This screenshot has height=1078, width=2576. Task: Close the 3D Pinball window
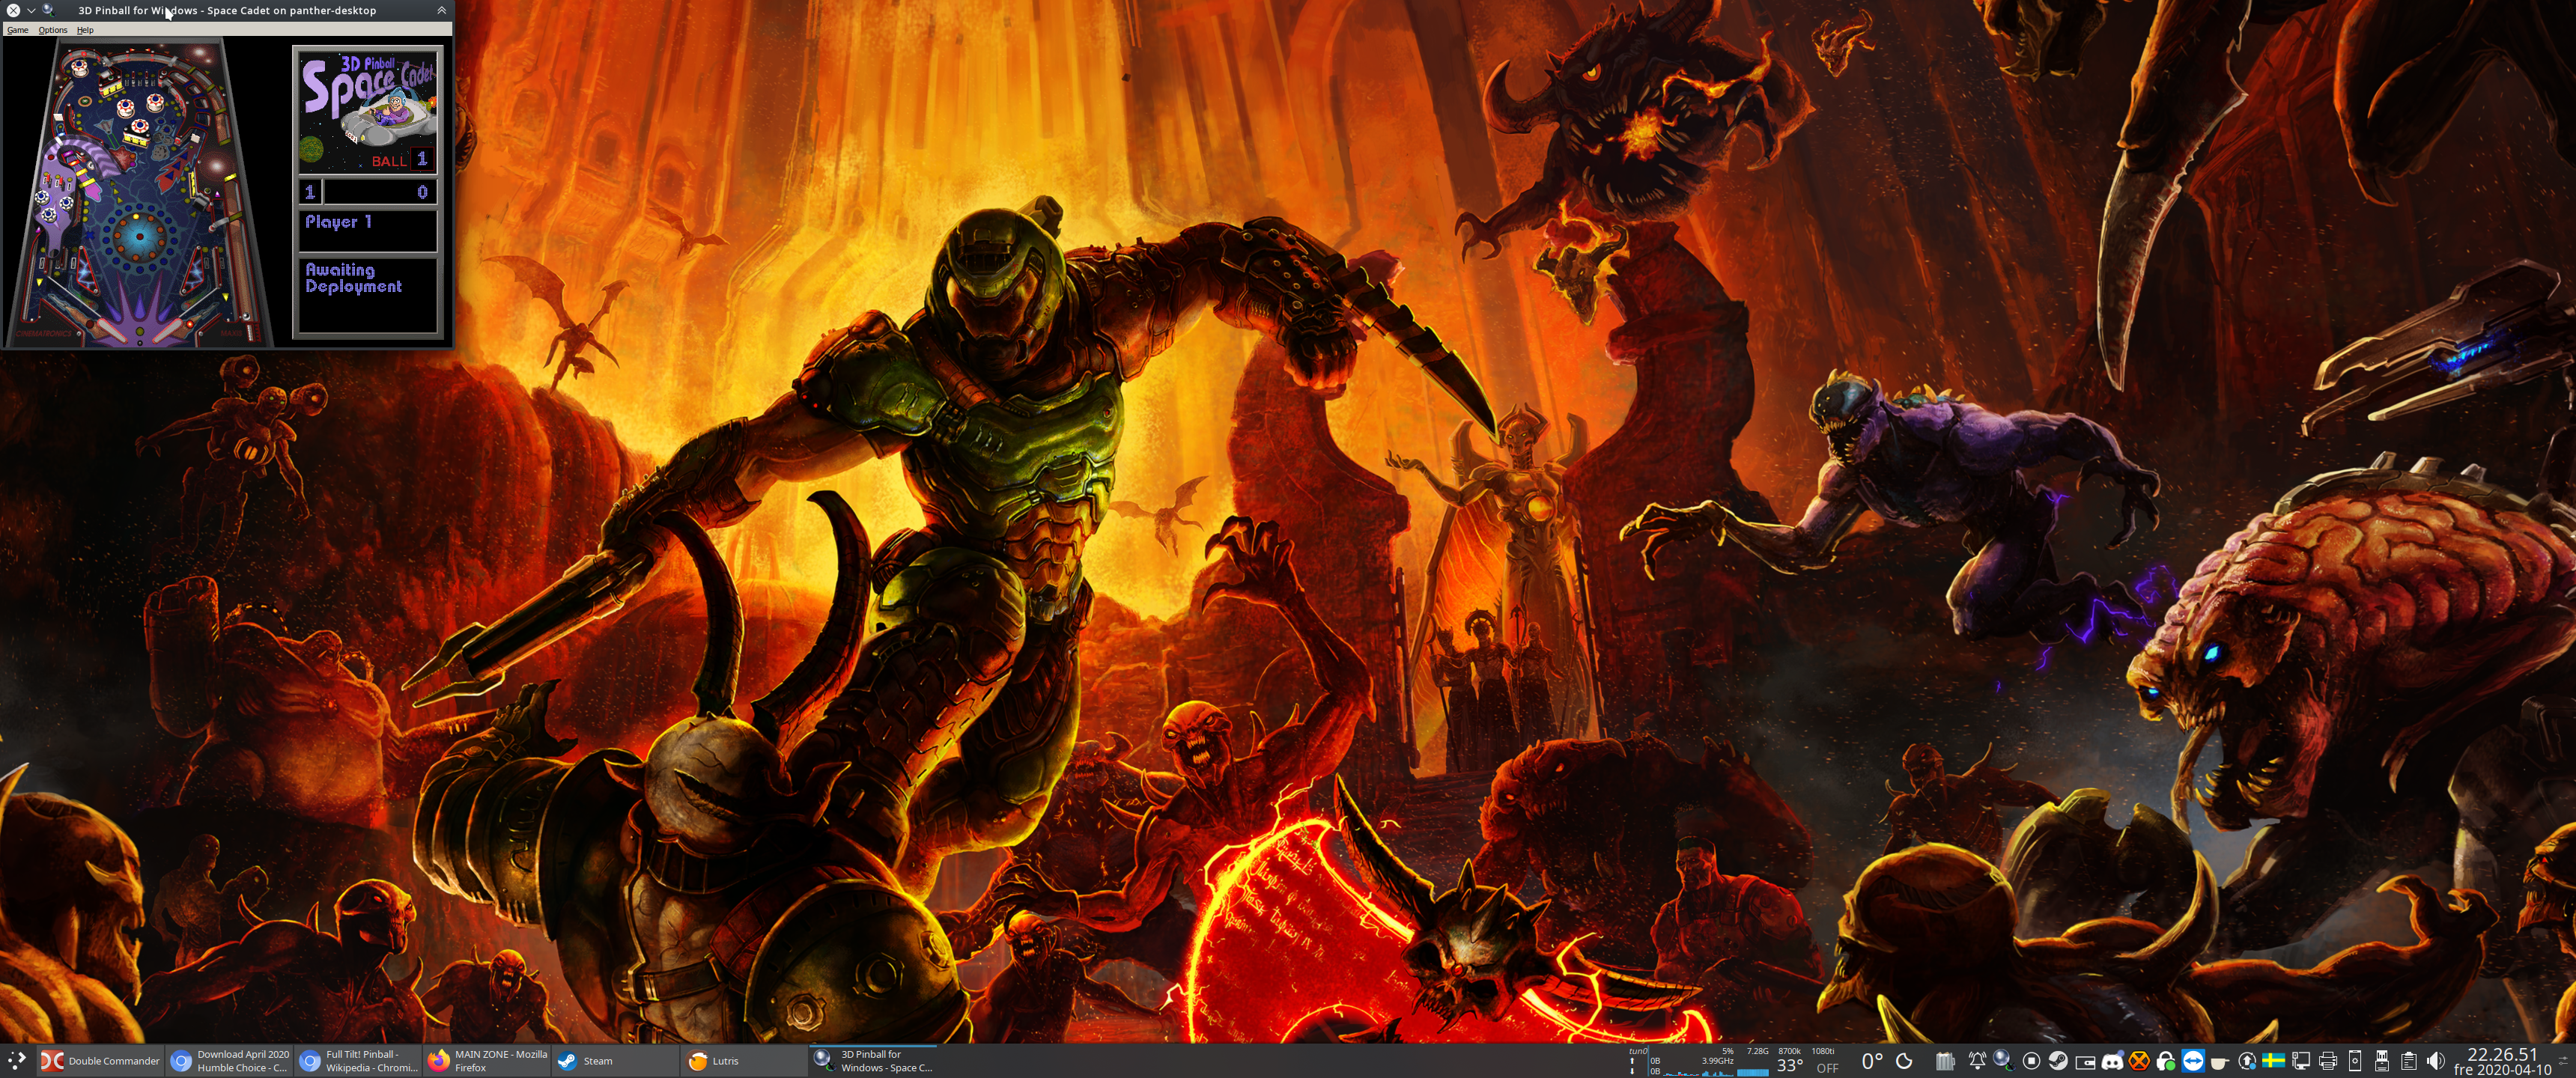pos(13,10)
